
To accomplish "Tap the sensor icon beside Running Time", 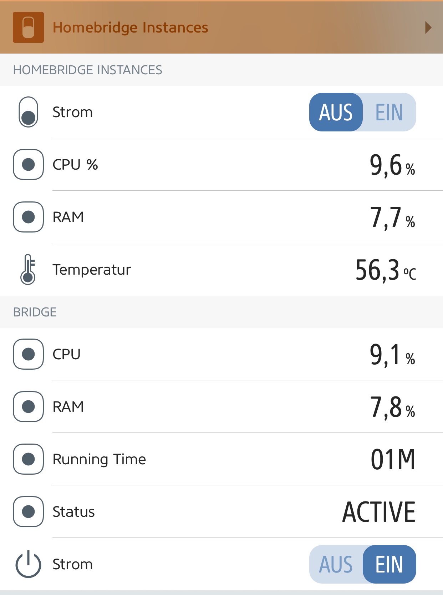I will pos(28,459).
